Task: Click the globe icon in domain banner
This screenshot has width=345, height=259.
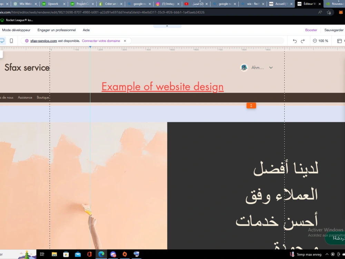Action: click(27, 41)
